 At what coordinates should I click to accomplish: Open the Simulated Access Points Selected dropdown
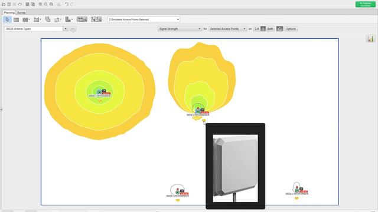coord(144,19)
